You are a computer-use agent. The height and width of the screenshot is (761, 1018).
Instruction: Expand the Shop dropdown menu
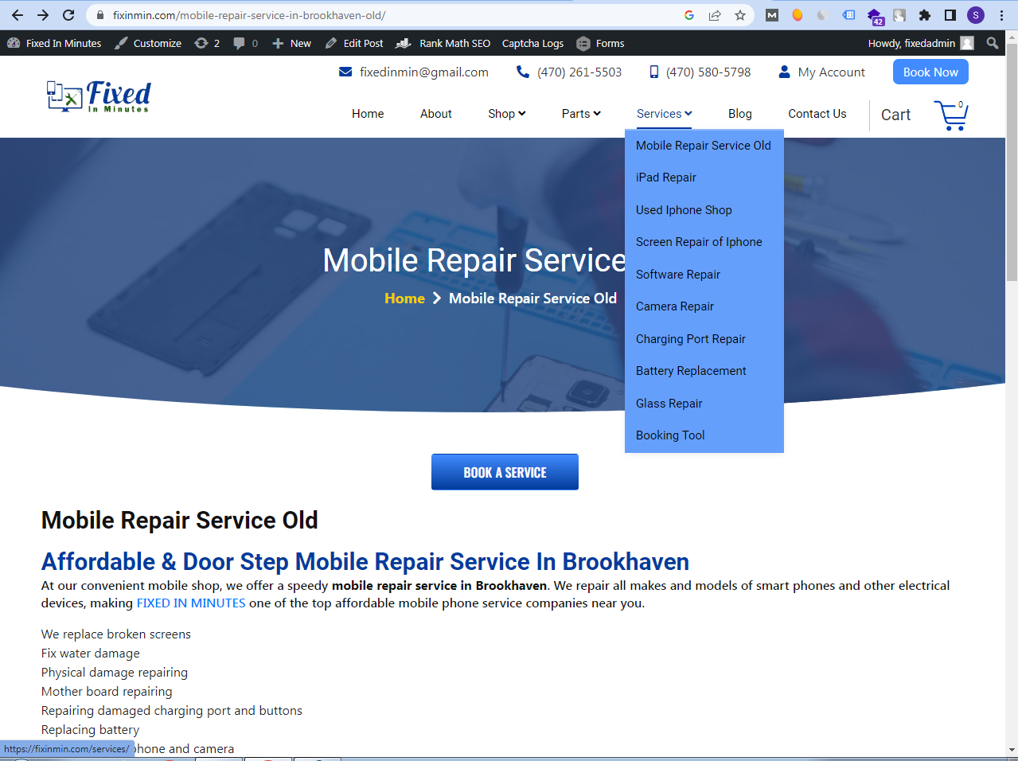(x=506, y=114)
